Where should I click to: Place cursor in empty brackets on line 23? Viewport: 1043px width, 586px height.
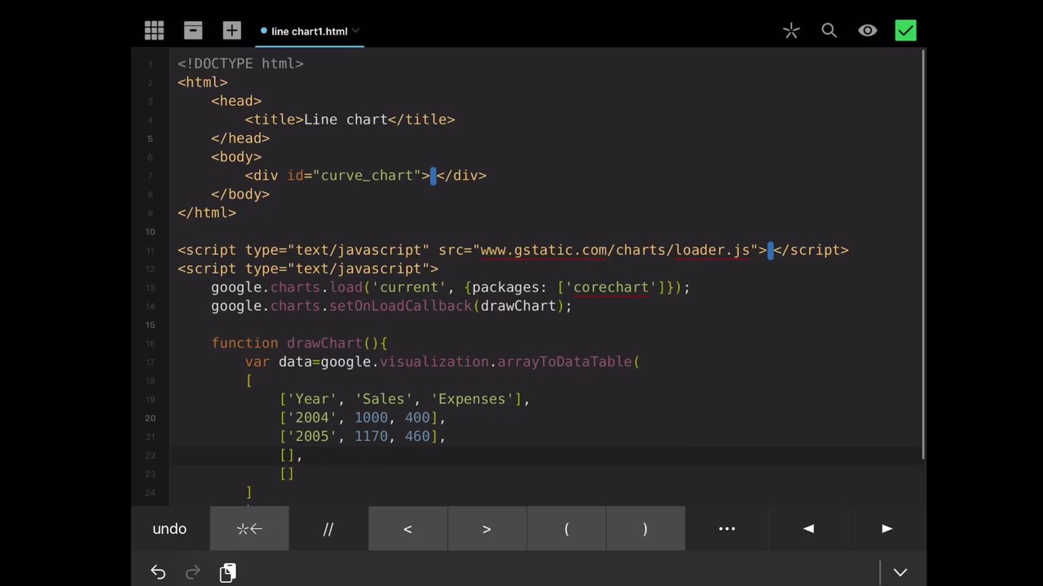287,474
